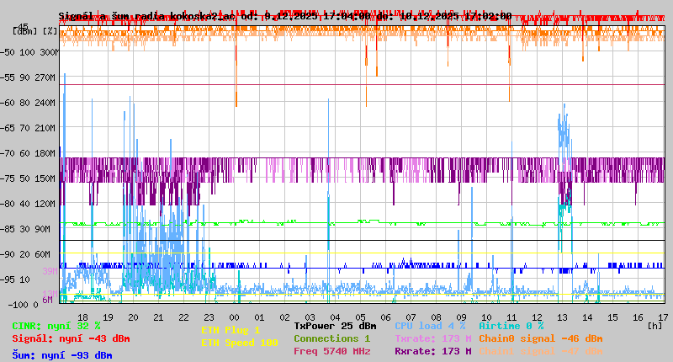This screenshot has width=673, height=362.
Task: Click hour "15" on the time axis
Action: (x=613, y=317)
